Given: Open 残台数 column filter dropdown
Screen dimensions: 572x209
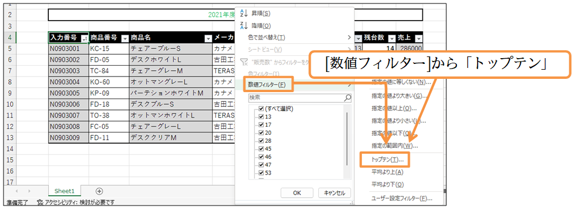Looking at the screenshot, I should click(x=392, y=39).
